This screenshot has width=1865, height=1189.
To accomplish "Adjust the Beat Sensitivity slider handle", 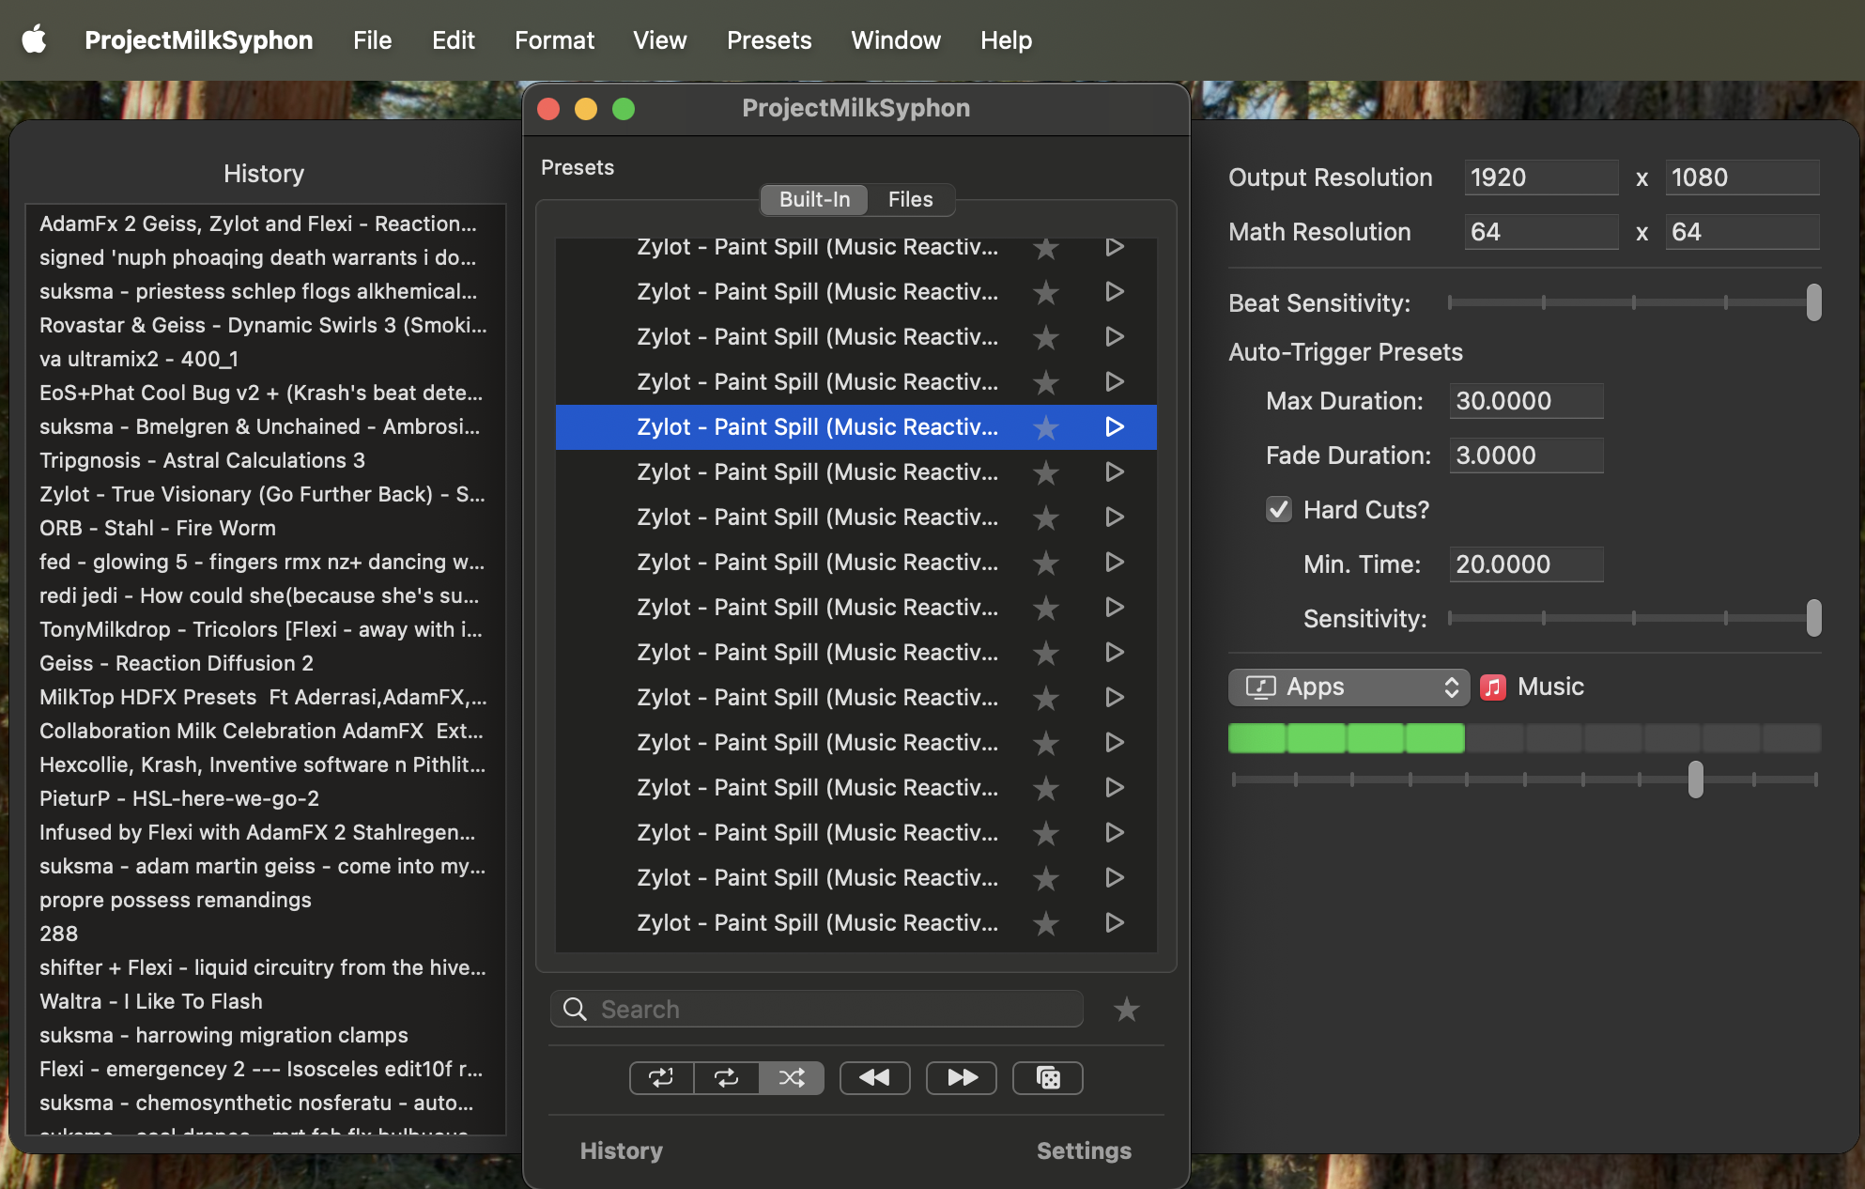I will click(x=1813, y=302).
